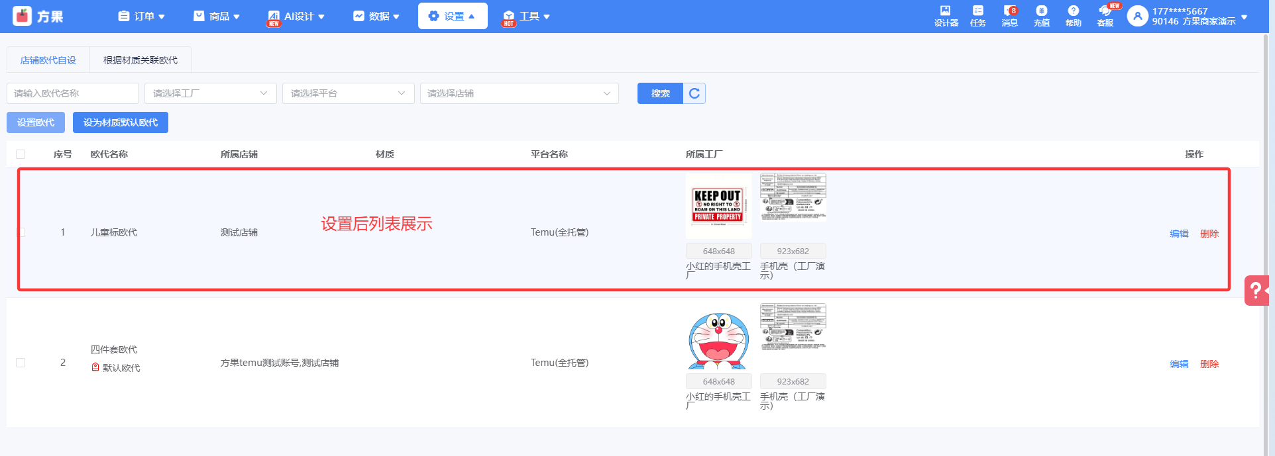Image resolution: width=1275 pixels, height=456 pixels.
Task: Open the 设计器 designer icon
Action: pos(946,16)
